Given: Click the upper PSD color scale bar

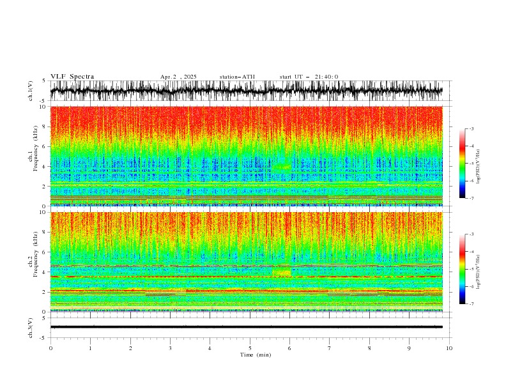Looking at the screenshot, I should (463, 164).
